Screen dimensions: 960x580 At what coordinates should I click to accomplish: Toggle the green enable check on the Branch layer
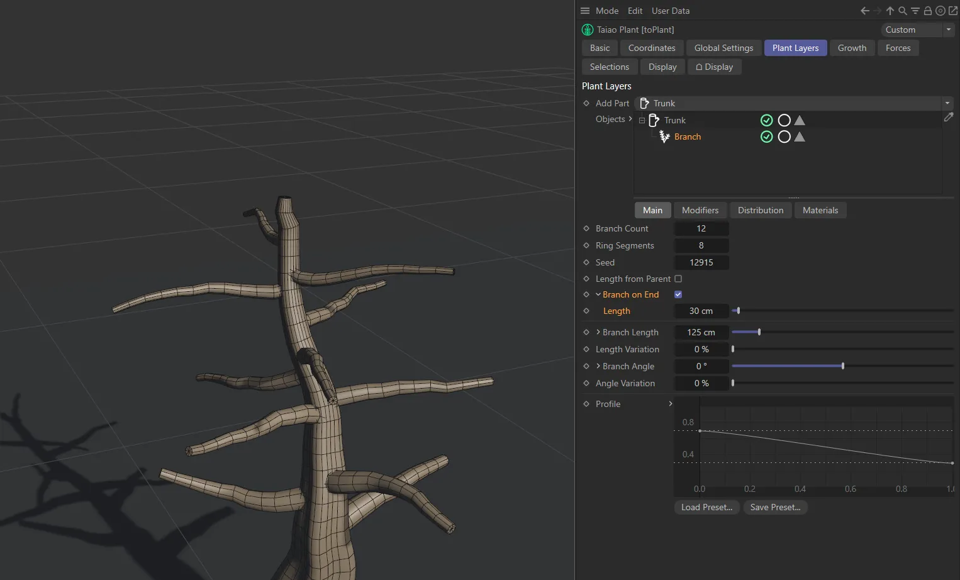click(x=767, y=137)
